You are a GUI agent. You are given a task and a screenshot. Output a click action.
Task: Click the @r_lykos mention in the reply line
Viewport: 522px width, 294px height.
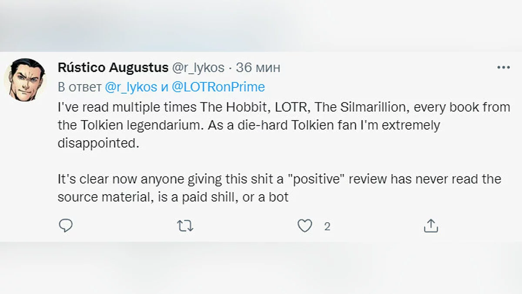[x=131, y=87]
